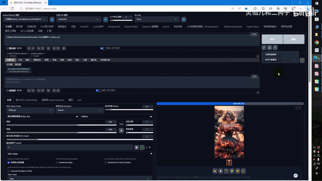Send image to inpaint with palette icon
This screenshot has width=322, height=181.
237,171
